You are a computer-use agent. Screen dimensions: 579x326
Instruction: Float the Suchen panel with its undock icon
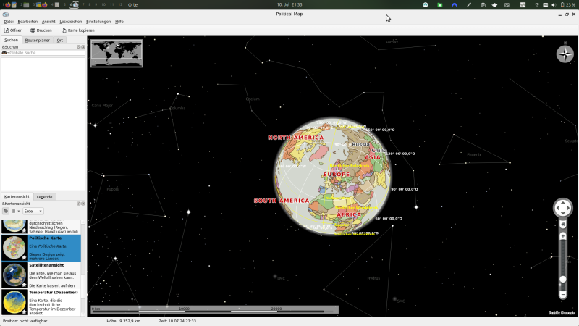[x=79, y=46]
